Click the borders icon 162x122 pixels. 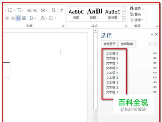51,18
